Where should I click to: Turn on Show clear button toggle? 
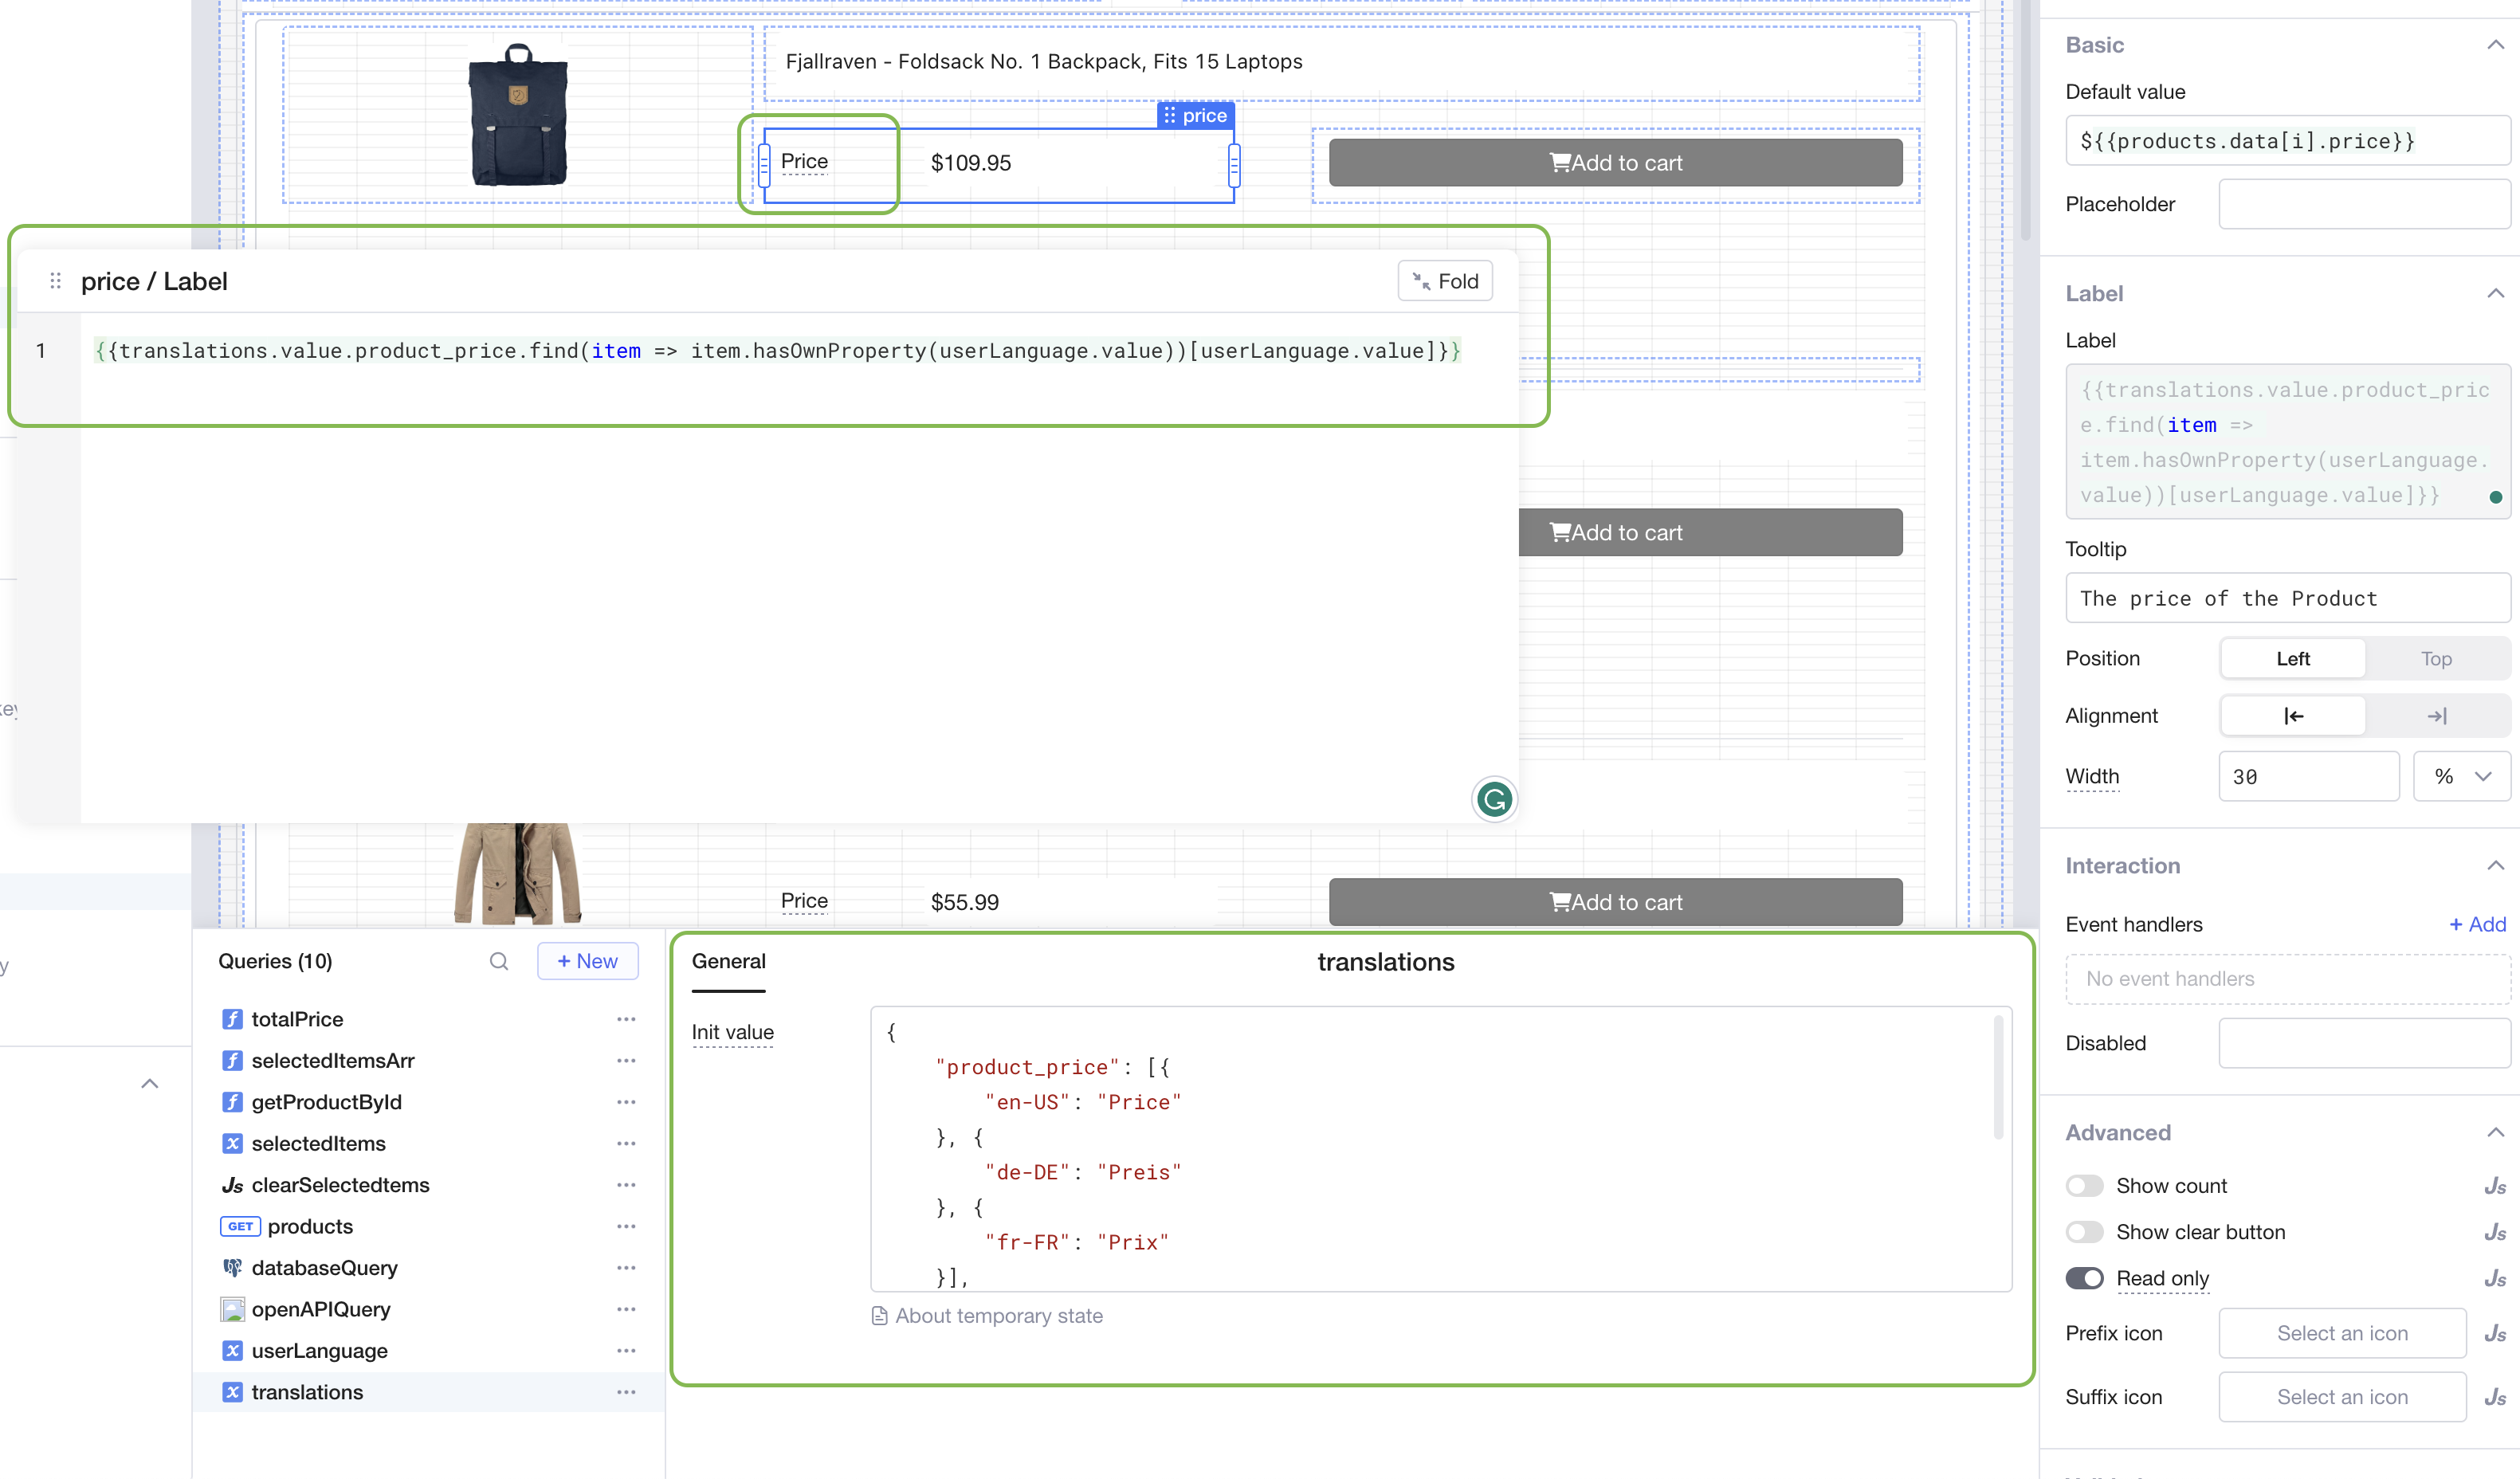coord(2084,1232)
